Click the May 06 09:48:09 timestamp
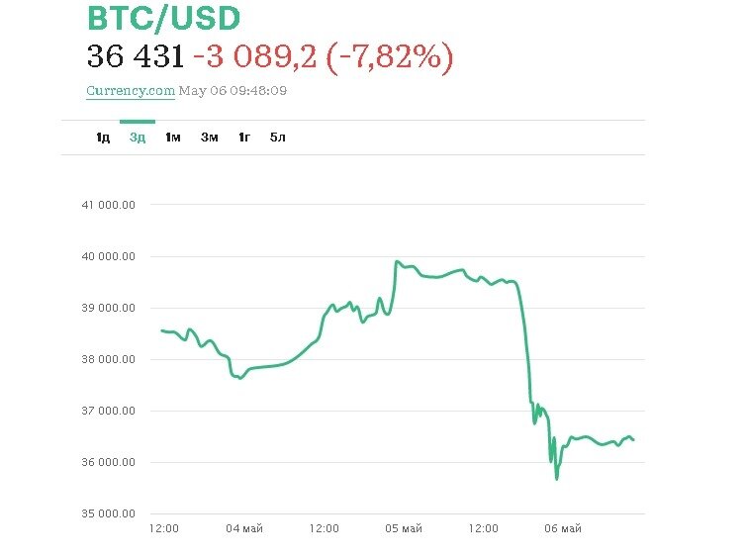The width and height of the screenshot is (746, 558). tap(233, 91)
